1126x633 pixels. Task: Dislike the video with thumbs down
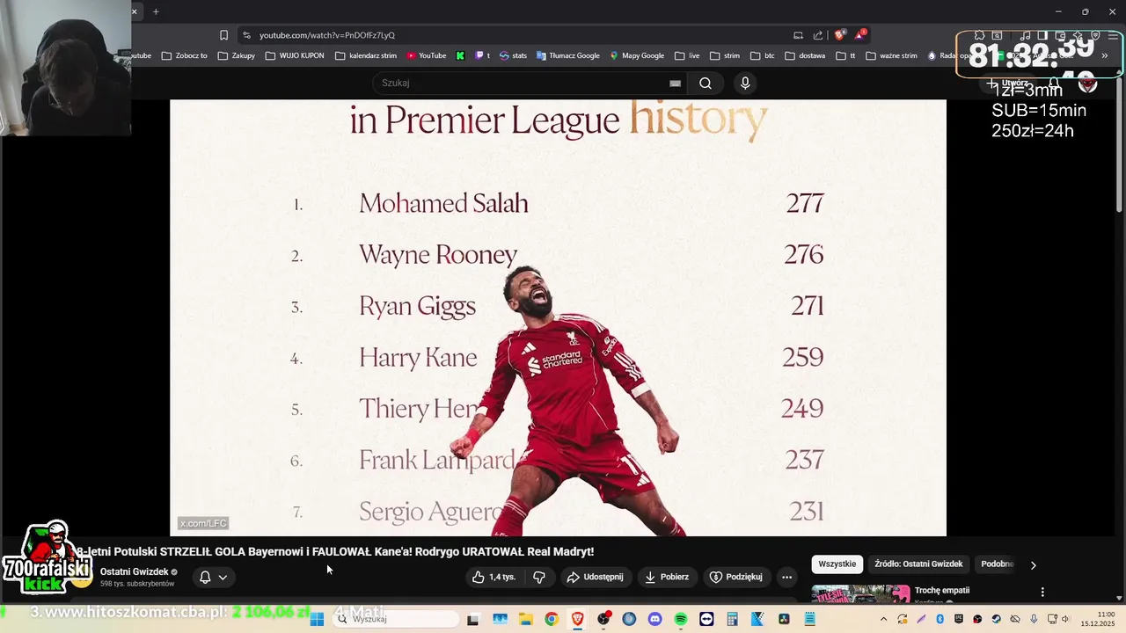tap(539, 577)
